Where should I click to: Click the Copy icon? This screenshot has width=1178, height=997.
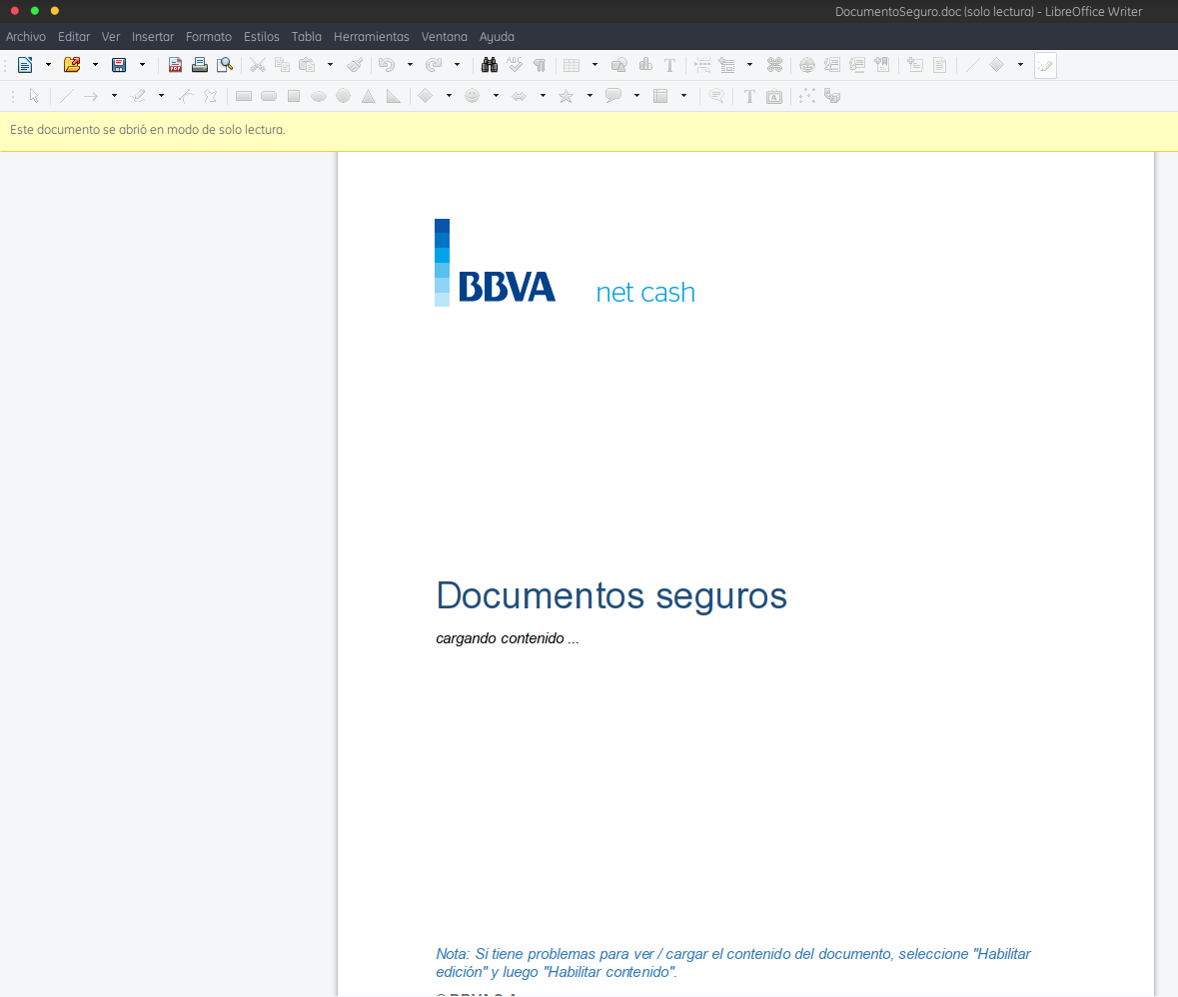click(x=282, y=65)
